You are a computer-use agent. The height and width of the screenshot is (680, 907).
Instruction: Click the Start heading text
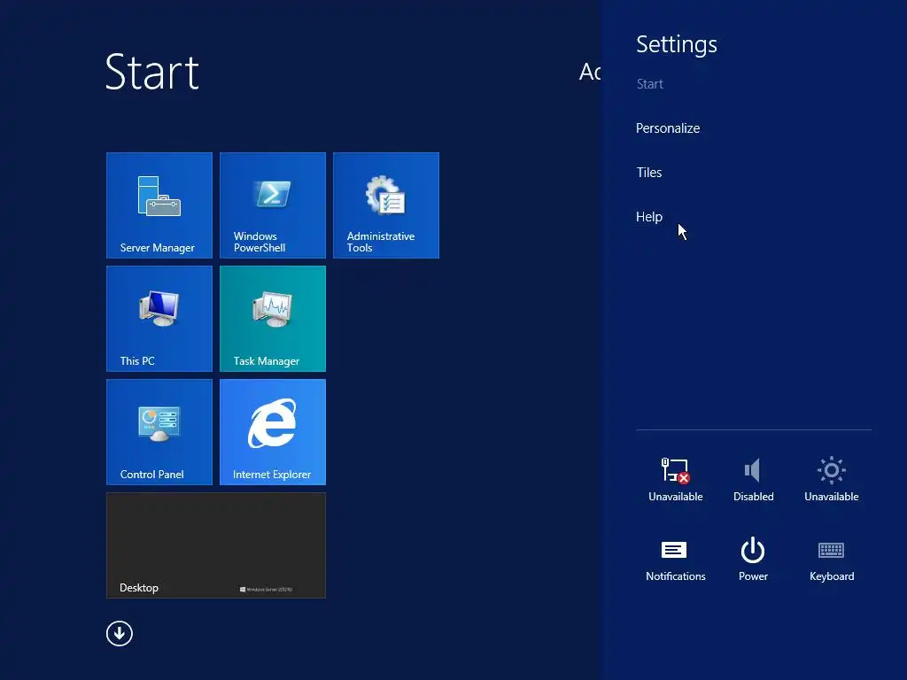[x=152, y=73]
